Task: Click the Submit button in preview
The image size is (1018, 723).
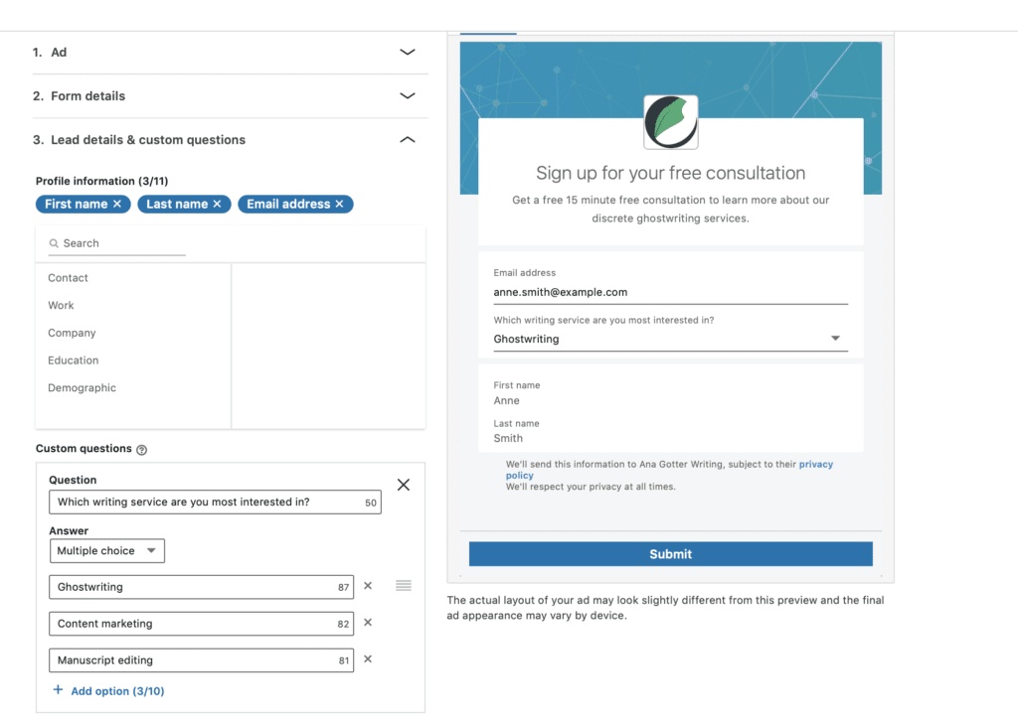Action: tap(670, 554)
